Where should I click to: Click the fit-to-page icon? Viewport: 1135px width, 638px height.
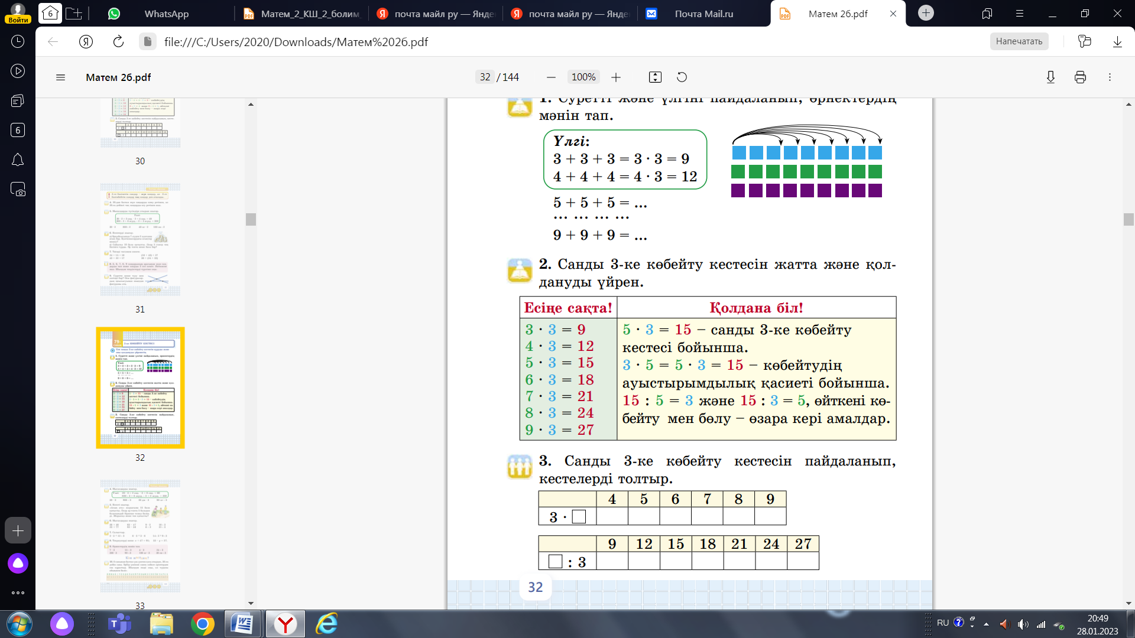[x=655, y=77]
